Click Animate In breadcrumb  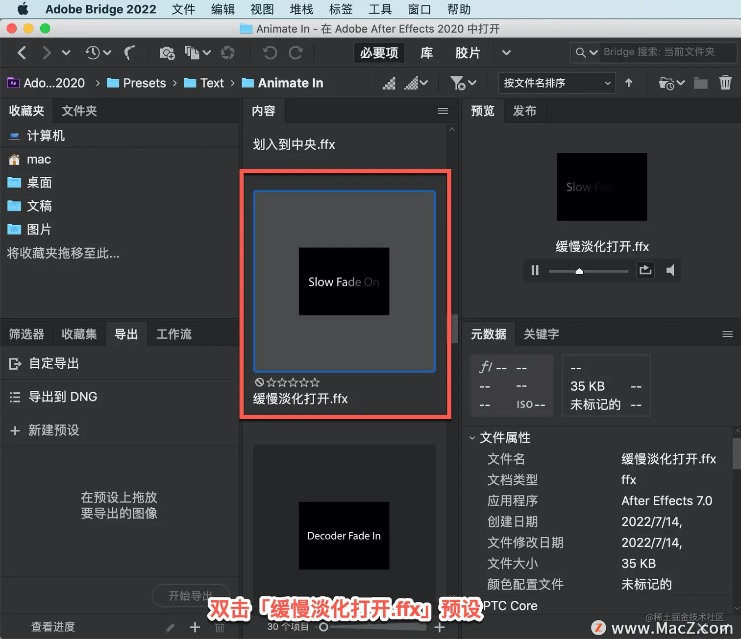283,83
